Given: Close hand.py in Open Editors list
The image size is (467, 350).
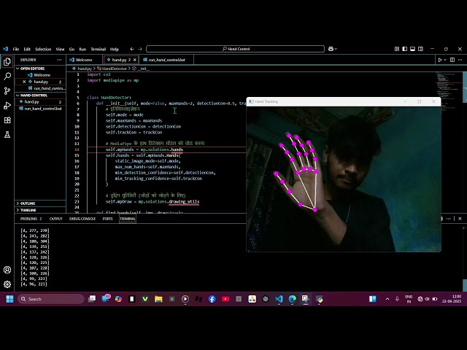Looking at the screenshot, I should 24,82.
